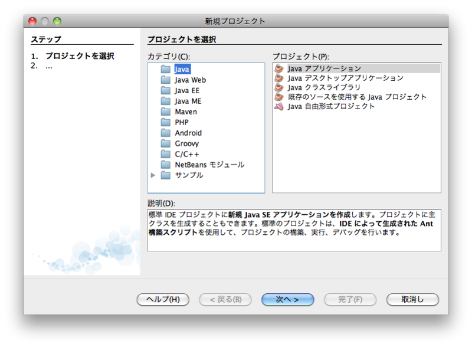This screenshot has height=347, width=472.
Task: Click the disabled 完了(F) button
Action: (x=350, y=299)
